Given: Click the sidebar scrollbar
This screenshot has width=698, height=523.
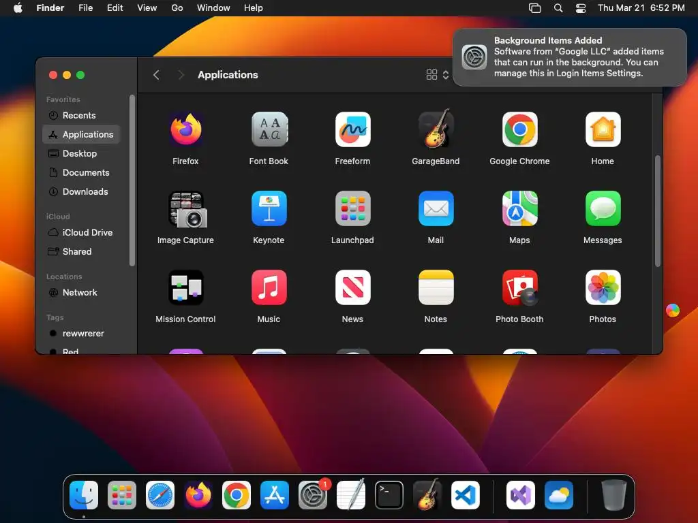Looking at the screenshot, I should [x=132, y=180].
